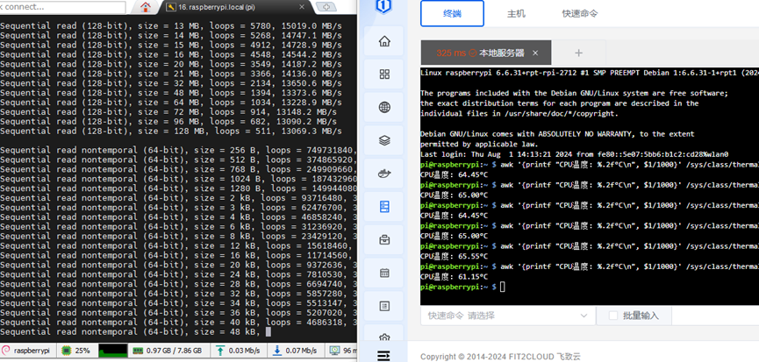Click the size = 13 MB read result line
Viewport: 759px width, 362px height.
tap(171, 26)
